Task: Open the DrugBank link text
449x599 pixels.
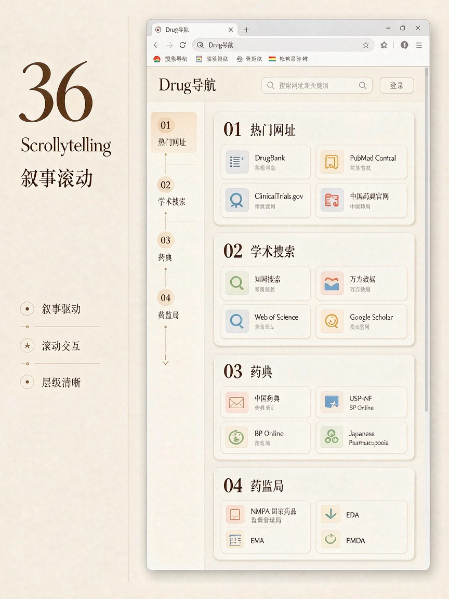Action: point(270,158)
